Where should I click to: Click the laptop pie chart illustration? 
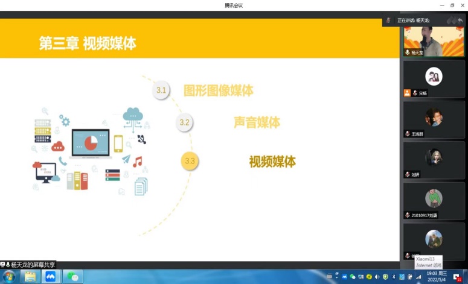pyautogui.click(x=91, y=144)
